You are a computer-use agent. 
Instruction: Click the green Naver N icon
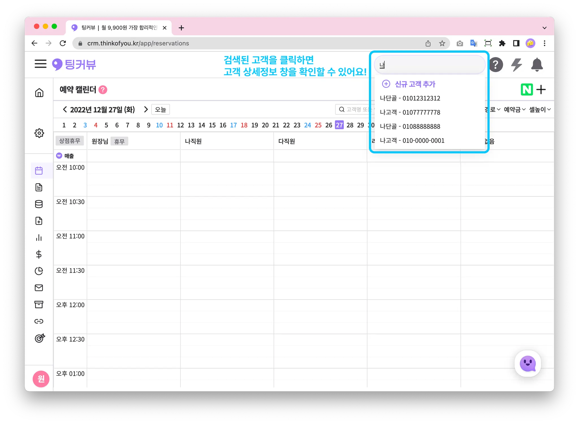pyautogui.click(x=526, y=90)
